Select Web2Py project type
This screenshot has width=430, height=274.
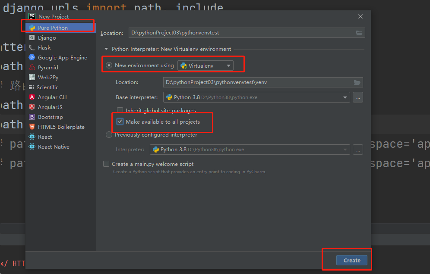click(60, 77)
